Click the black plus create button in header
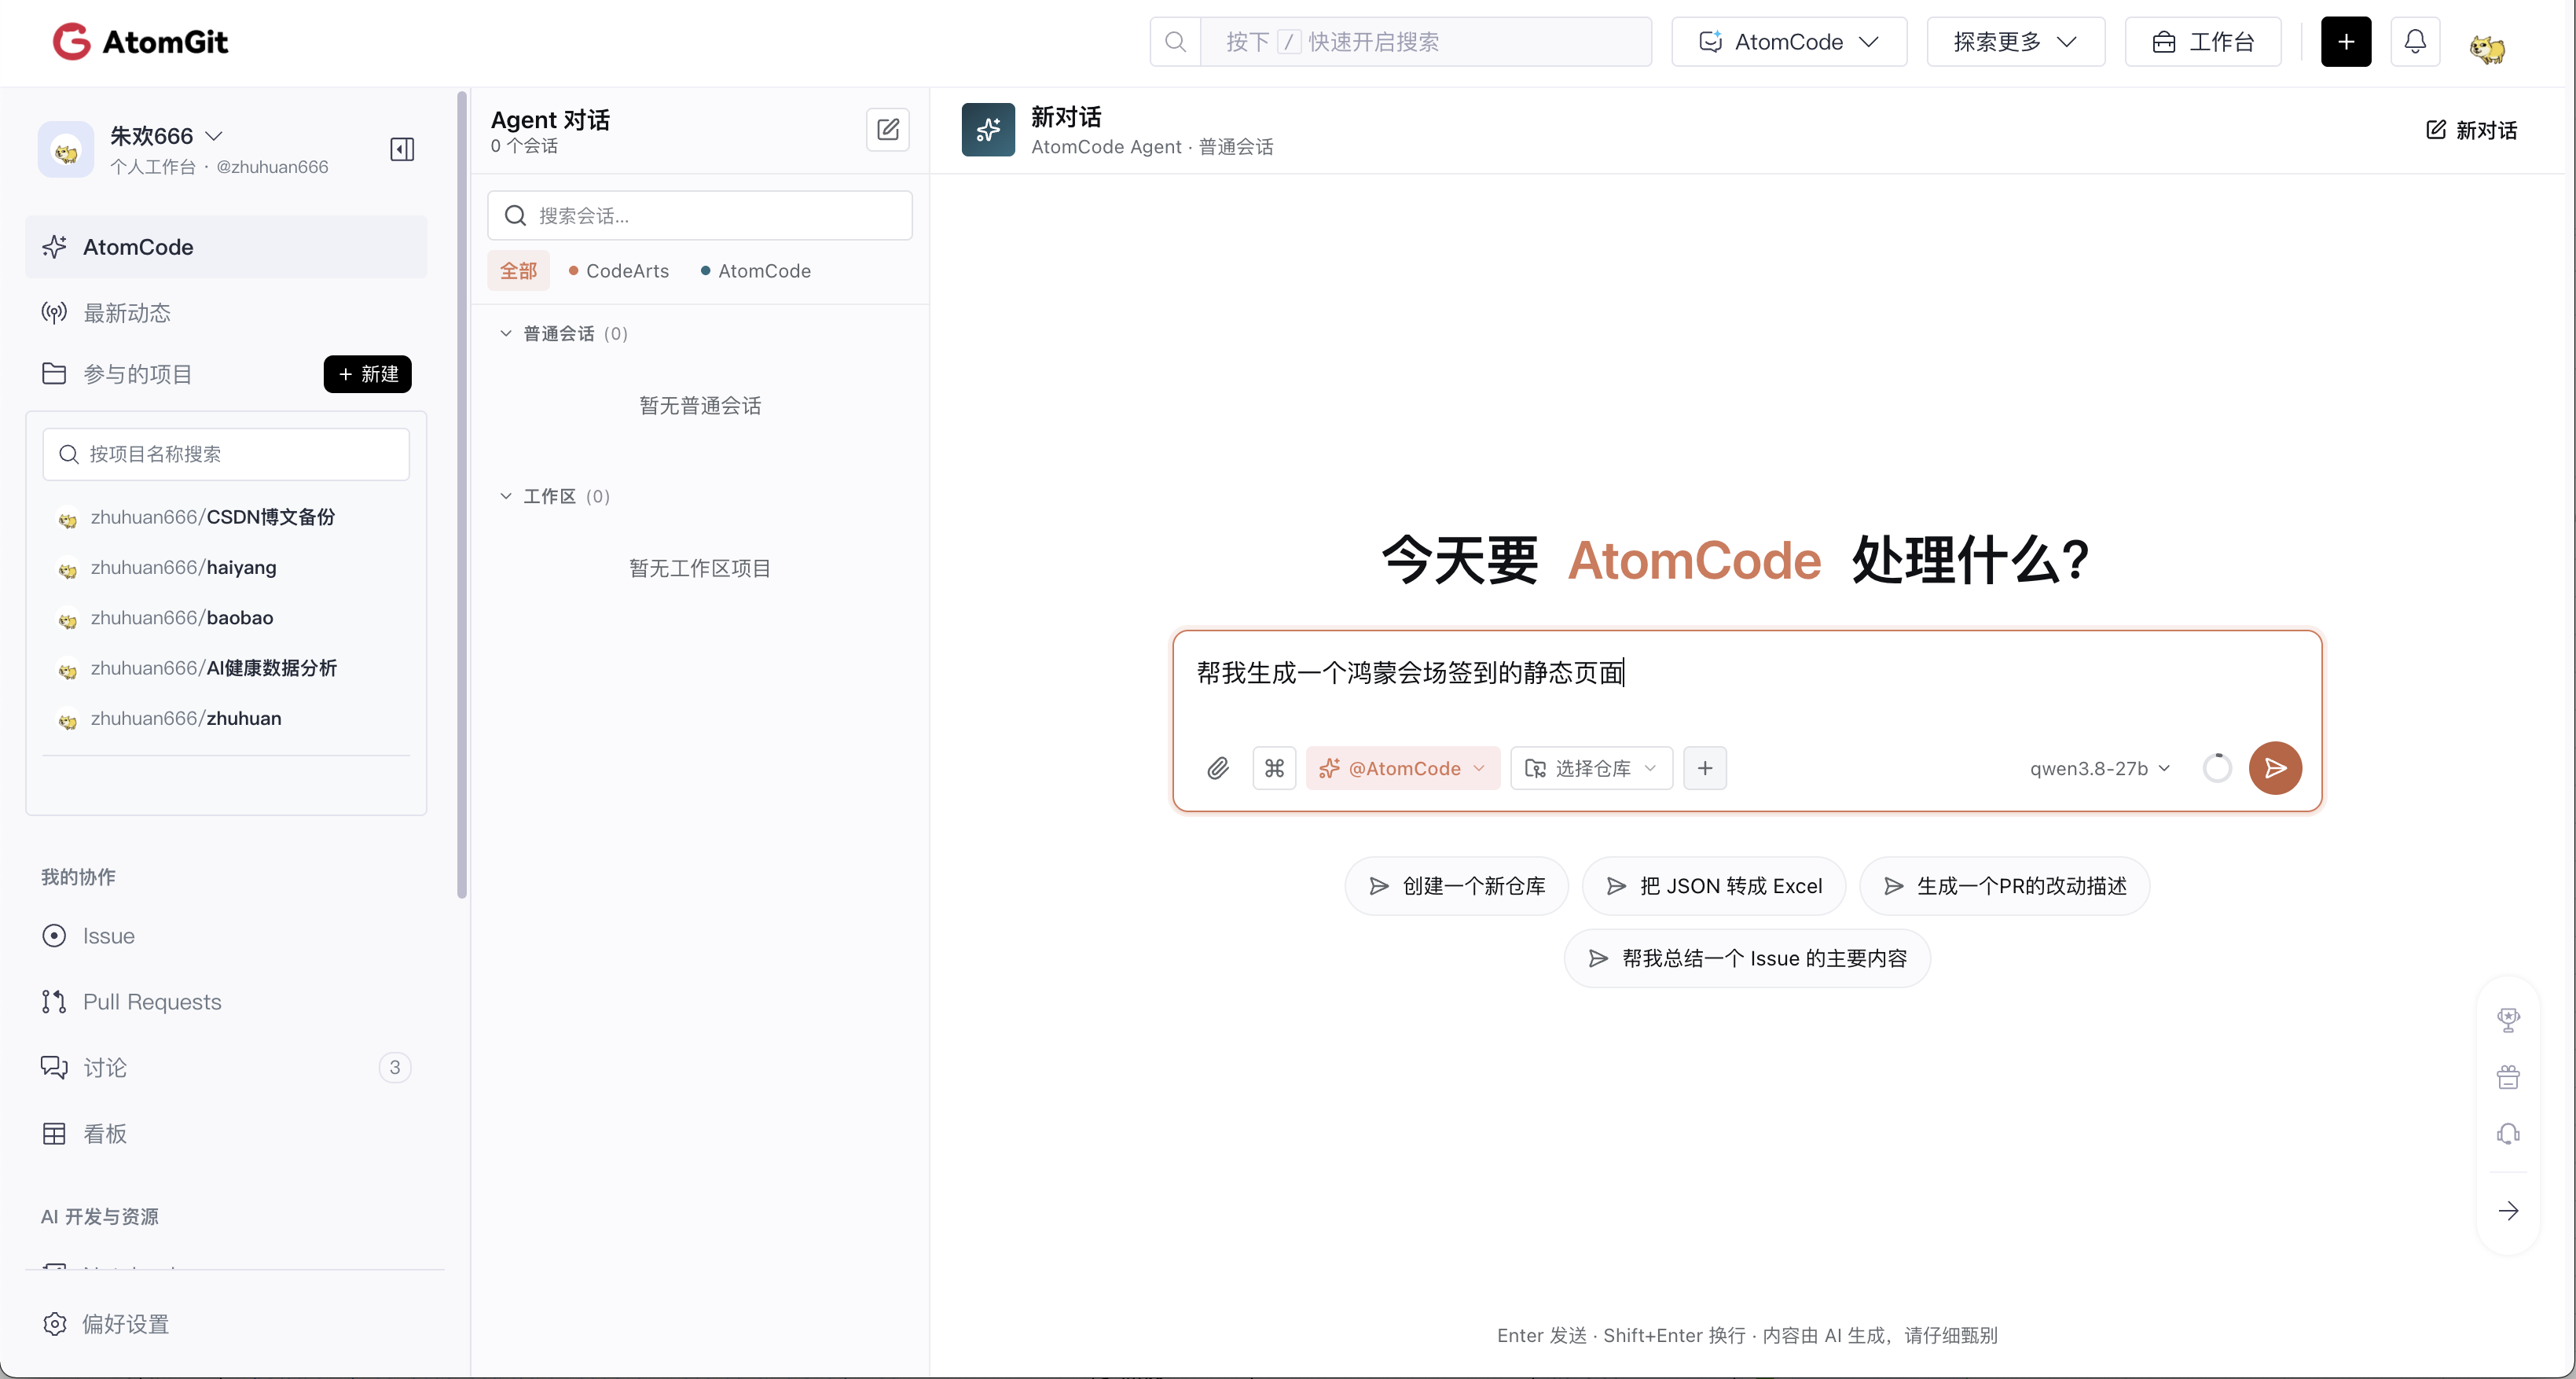The width and height of the screenshot is (2576, 1379). (2346, 42)
